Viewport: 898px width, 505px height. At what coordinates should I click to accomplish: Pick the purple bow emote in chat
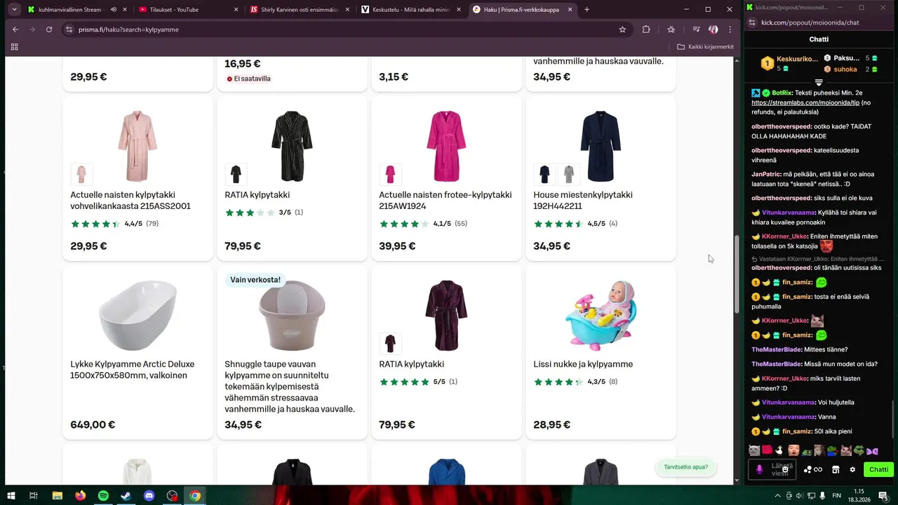click(872, 450)
